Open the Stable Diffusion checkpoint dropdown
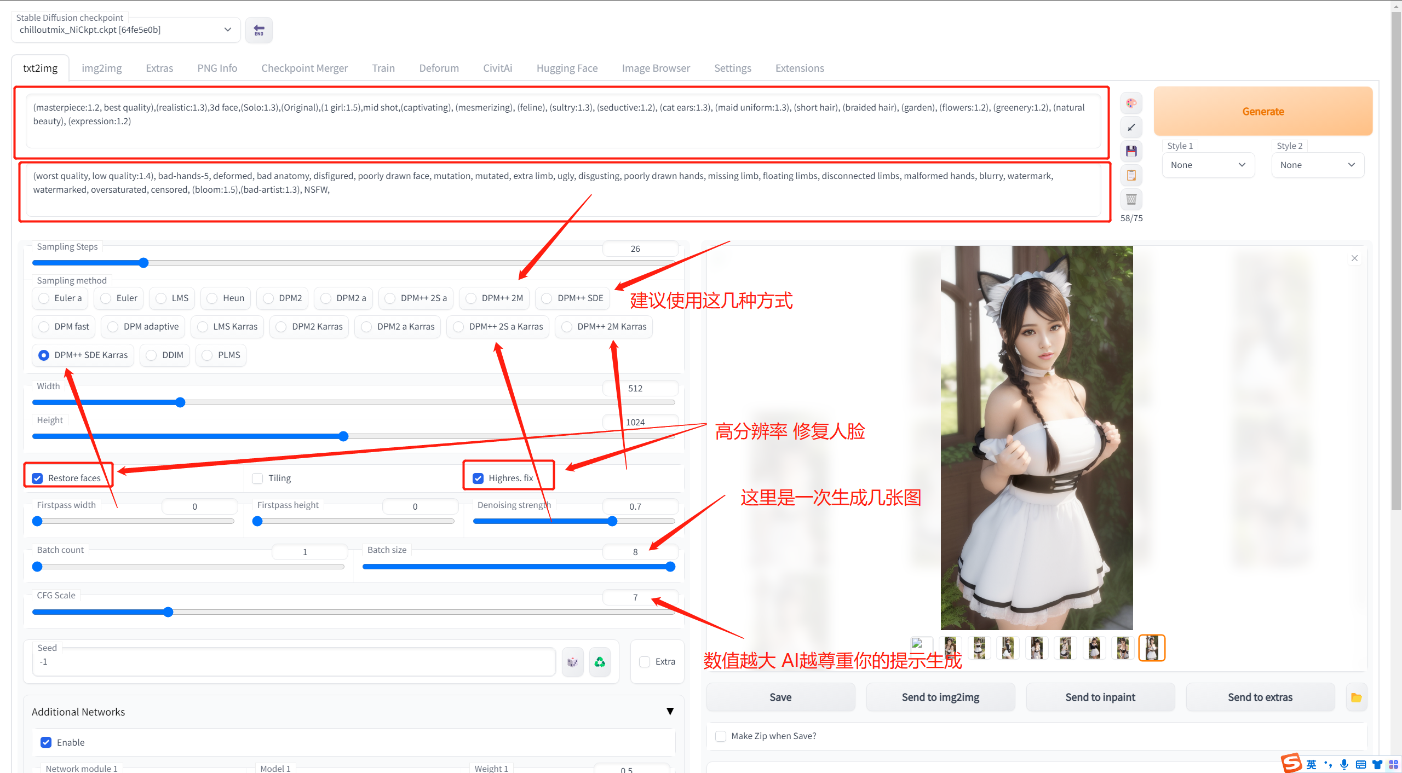Image resolution: width=1402 pixels, height=773 pixels. [x=125, y=30]
